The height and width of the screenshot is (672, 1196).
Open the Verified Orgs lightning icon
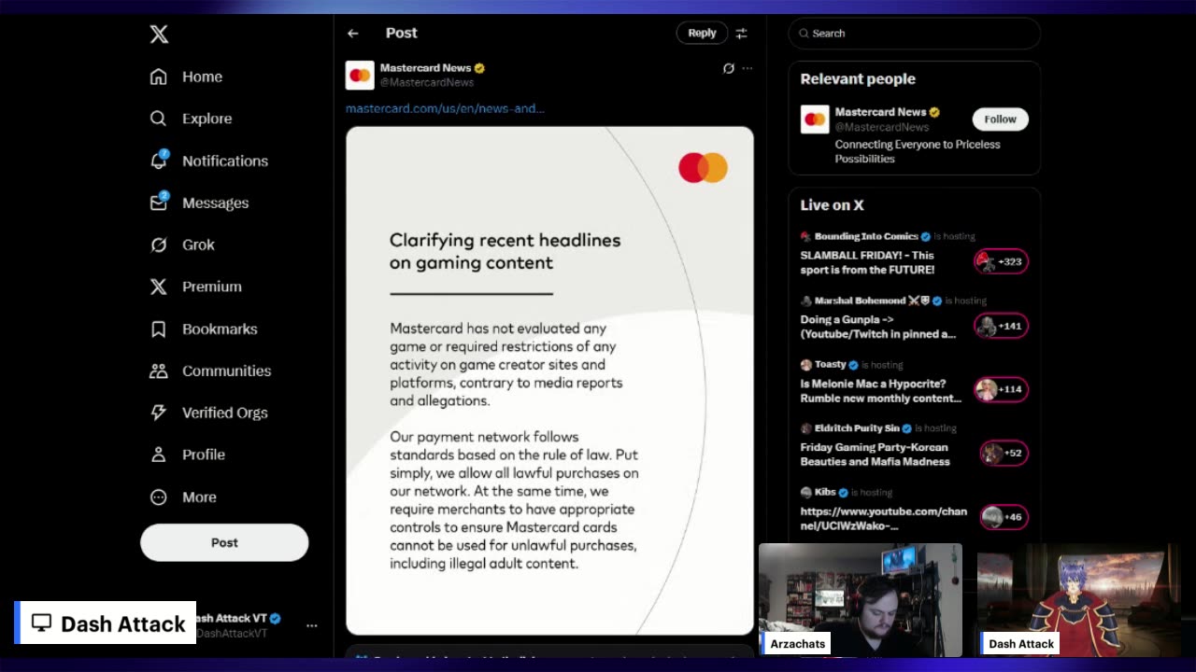pos(159,413)
